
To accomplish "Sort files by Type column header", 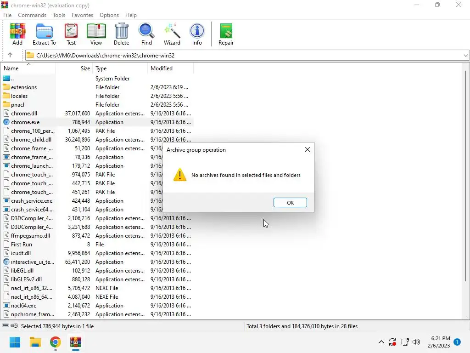I will tap(120, 68).
